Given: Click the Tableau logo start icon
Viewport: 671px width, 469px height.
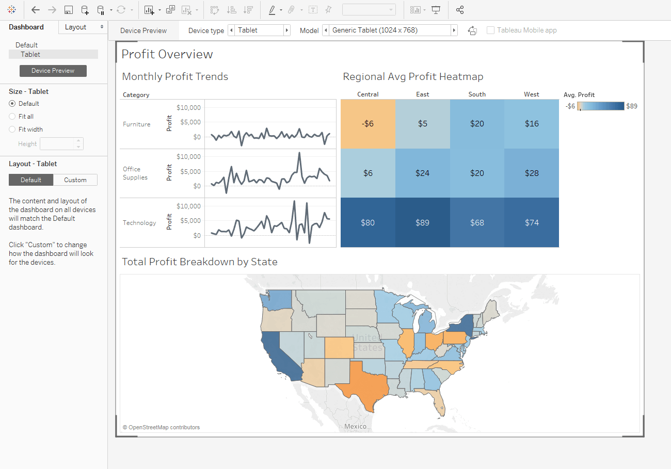Looking at the screenshot, I should point(12,10).
